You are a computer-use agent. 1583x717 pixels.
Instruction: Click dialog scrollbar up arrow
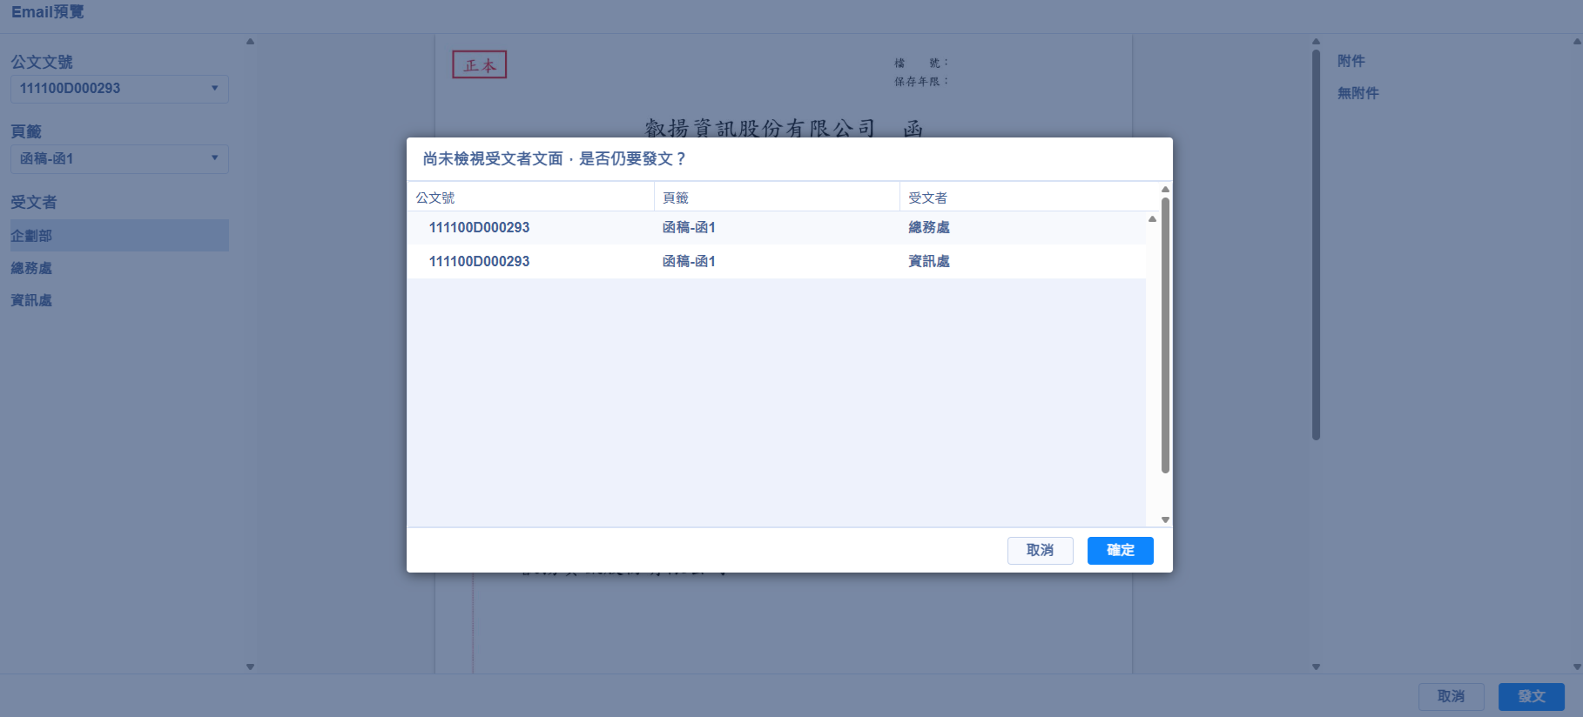(x=1165, y=189)
